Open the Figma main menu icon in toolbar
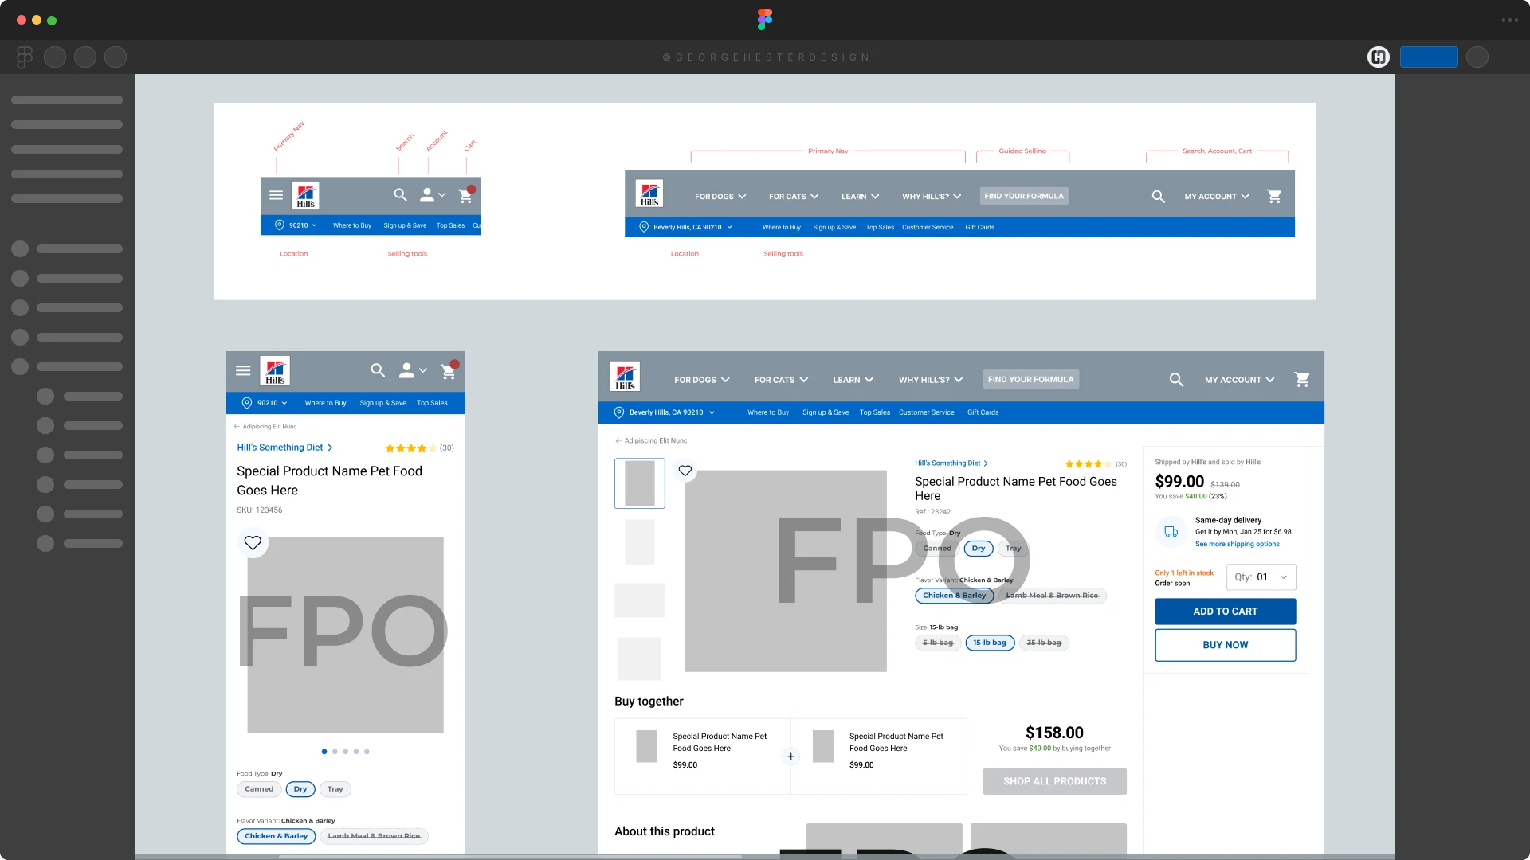1530x860 pixels. click(25, 57)
